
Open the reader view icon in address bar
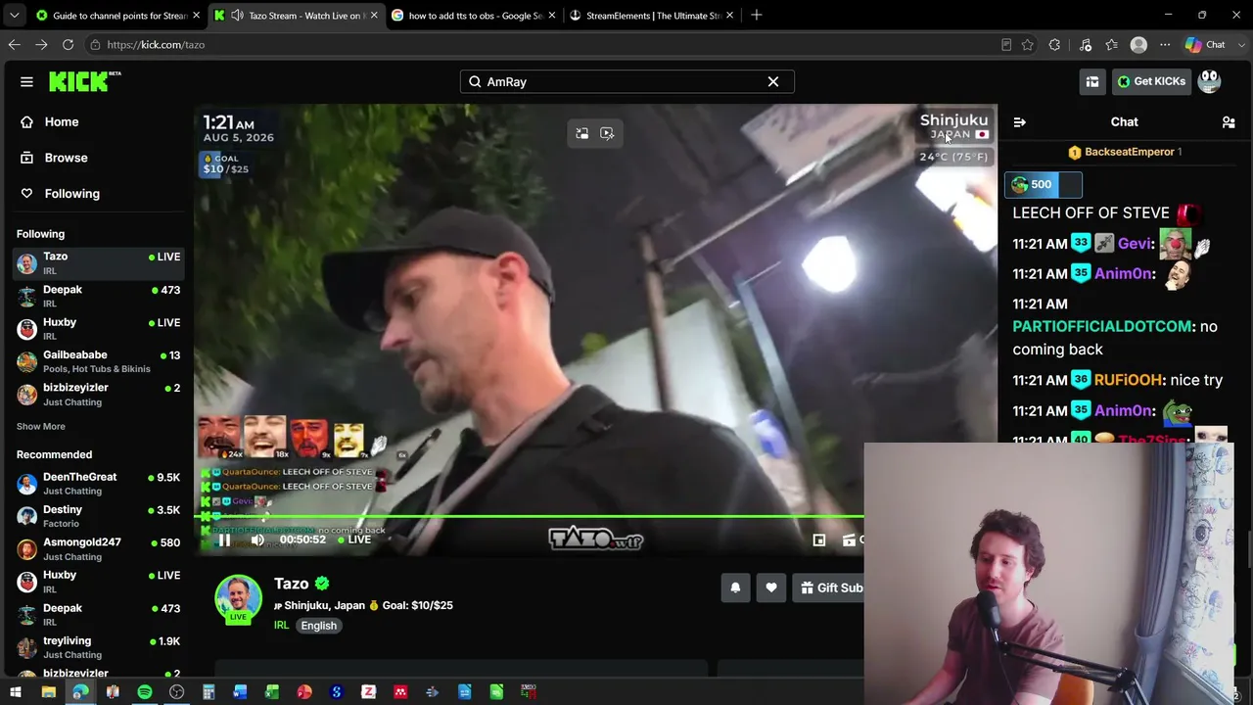tap(1006, 44)
